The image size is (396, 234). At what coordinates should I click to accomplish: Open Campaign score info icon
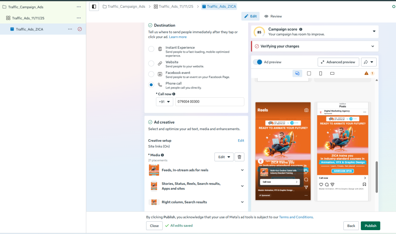[301, 29]
